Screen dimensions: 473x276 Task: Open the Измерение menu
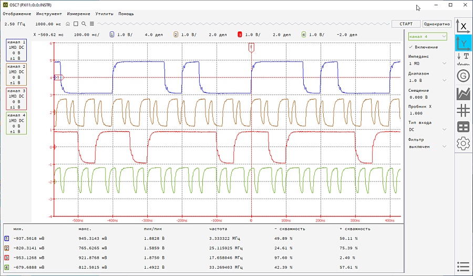click(78, 14)
